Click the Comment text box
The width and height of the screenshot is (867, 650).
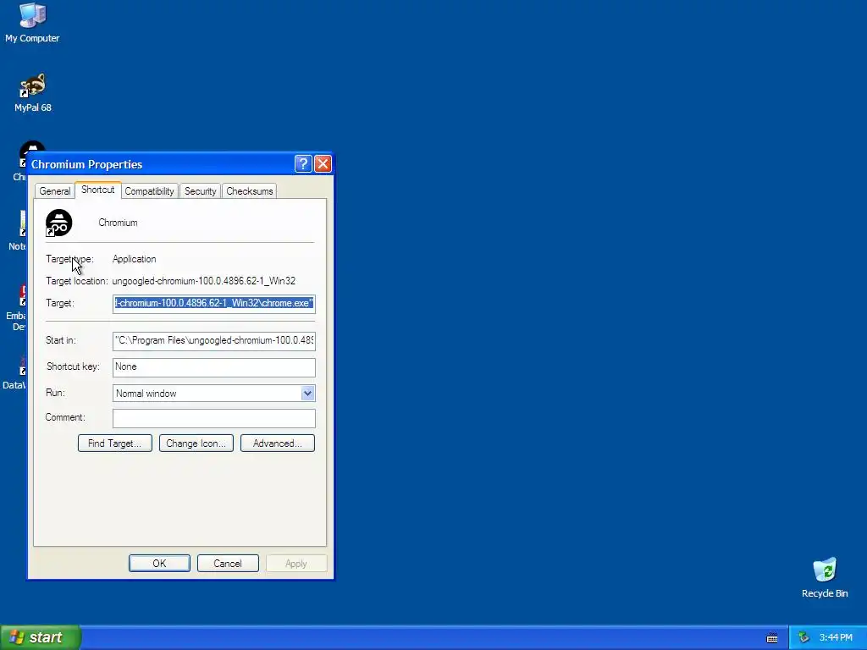click(x=214, y=418)
